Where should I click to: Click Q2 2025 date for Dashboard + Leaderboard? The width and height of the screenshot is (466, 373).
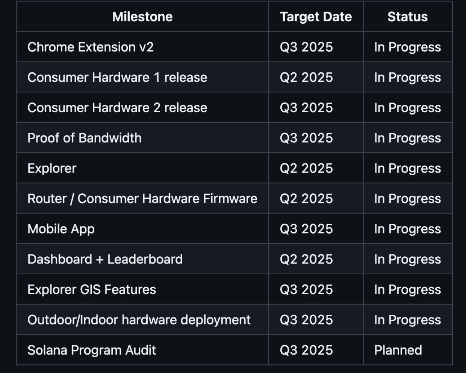tap(306, 259)
